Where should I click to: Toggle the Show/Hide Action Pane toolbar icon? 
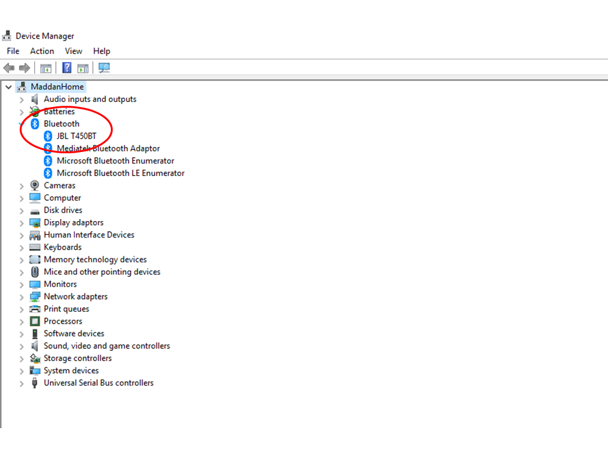coord(83,68)
